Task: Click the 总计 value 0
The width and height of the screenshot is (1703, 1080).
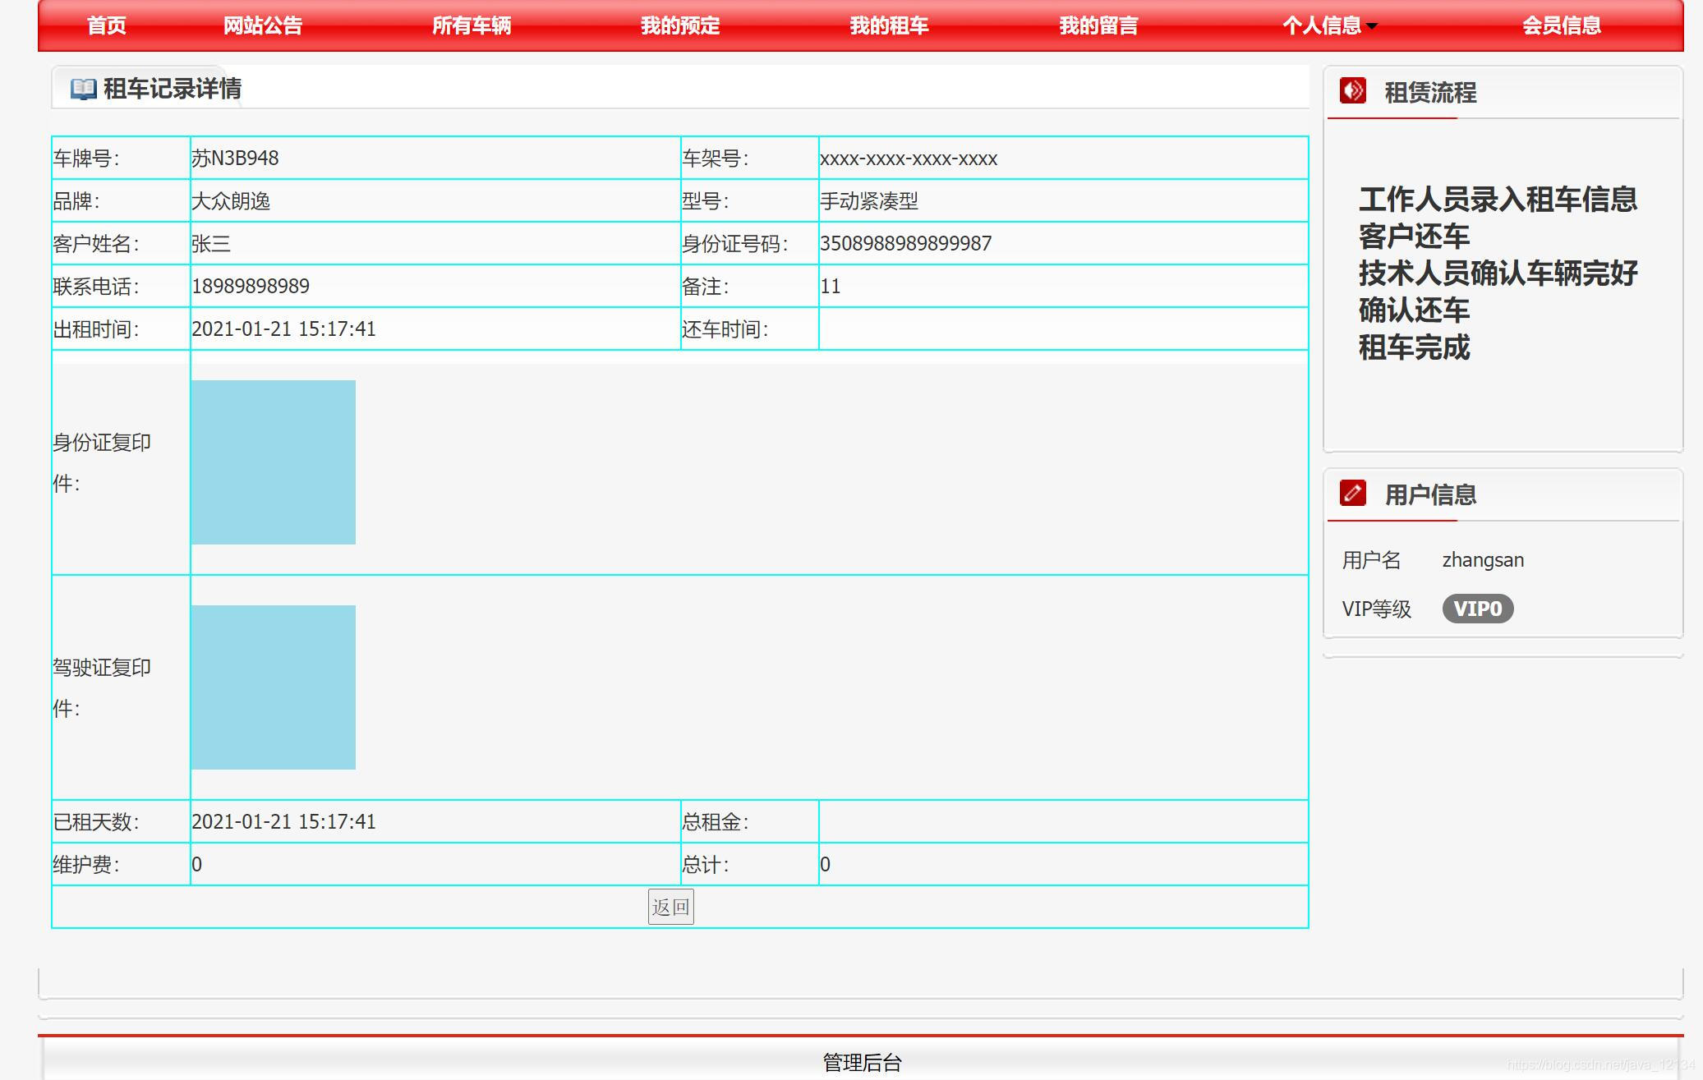Action: tap(825, 864)
